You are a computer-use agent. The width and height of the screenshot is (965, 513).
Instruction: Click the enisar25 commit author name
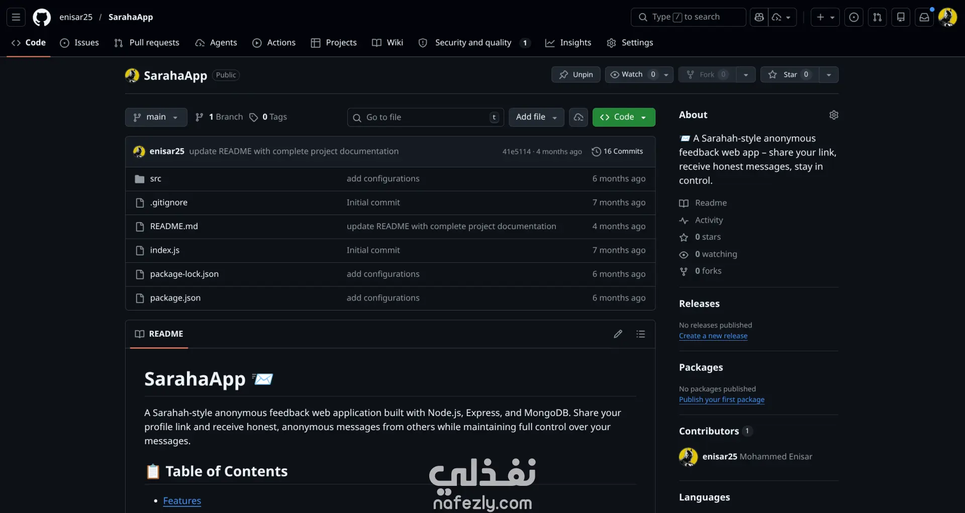[167, 152]
